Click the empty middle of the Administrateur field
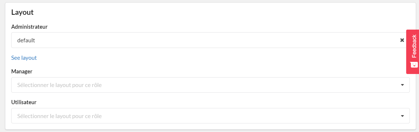419x132 pixels. [208, 40]
